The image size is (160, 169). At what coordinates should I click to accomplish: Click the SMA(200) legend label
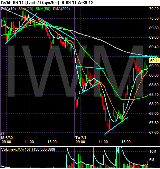click(62, 9)
